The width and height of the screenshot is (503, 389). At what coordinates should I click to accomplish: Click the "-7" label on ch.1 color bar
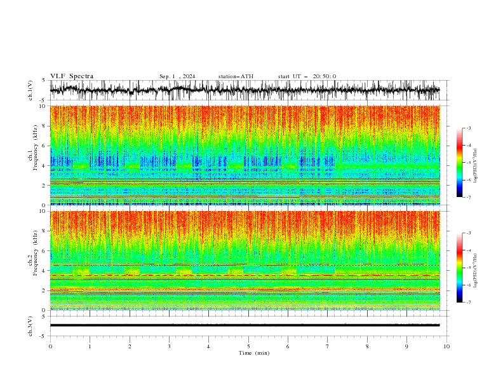tap(469, 197)
